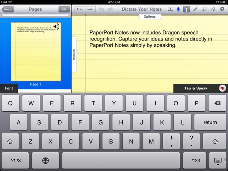Tap the X key

(x=50, y=141)
